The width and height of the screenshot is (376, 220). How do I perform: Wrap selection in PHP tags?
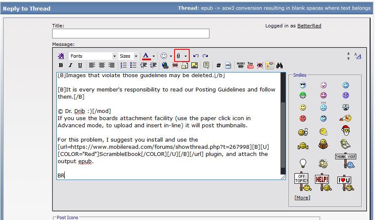coord(228,65)
